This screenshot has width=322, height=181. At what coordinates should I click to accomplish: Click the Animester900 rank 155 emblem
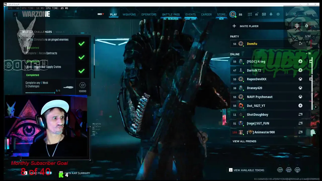(241, 132)
